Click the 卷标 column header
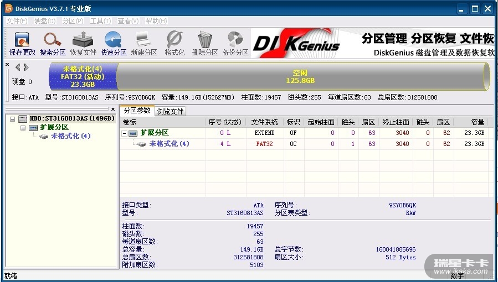The image size is (498, 282). click(x=163, y=122)
